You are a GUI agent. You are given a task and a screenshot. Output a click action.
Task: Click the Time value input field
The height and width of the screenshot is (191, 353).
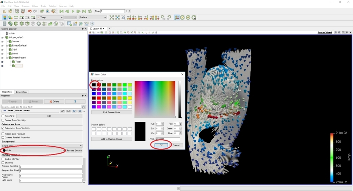coord(113,11)
